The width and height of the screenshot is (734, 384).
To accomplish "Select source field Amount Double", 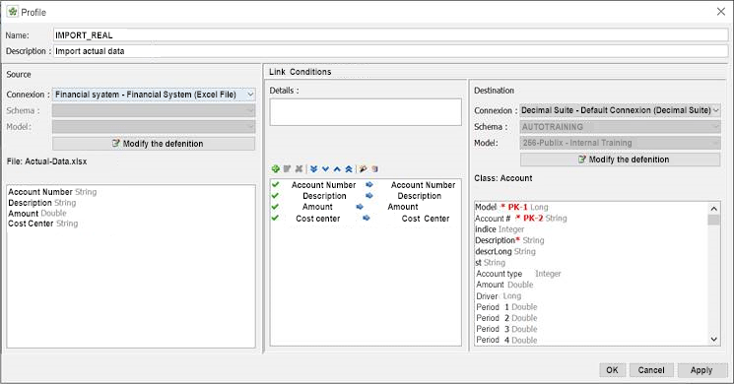I will click(x=37, y=214).
